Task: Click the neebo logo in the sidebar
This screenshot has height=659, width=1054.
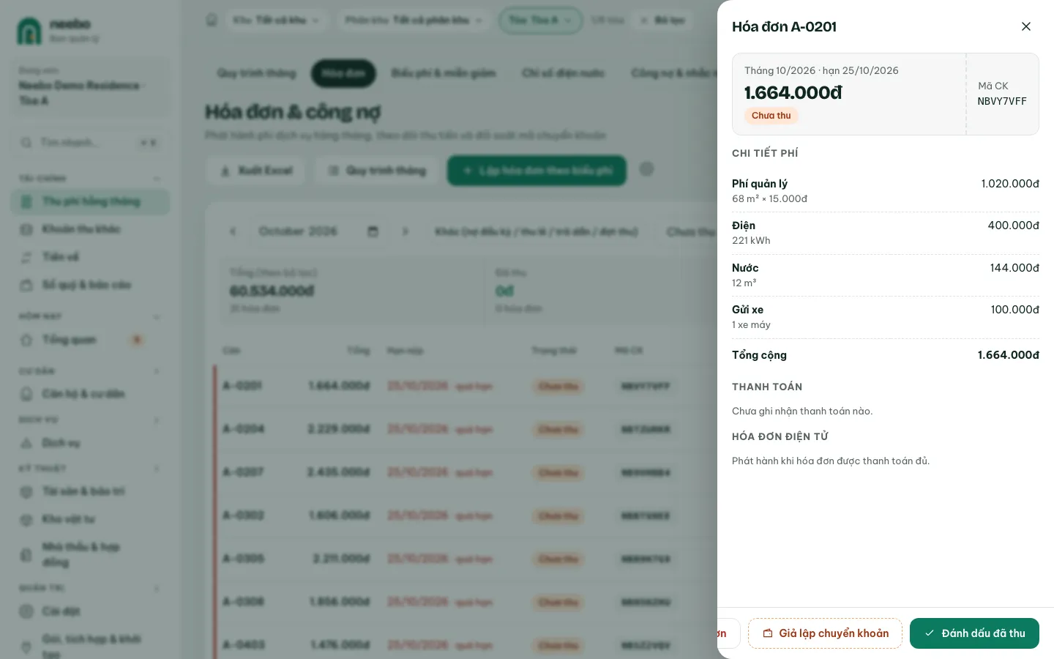Action: click(x=29, y=31)
